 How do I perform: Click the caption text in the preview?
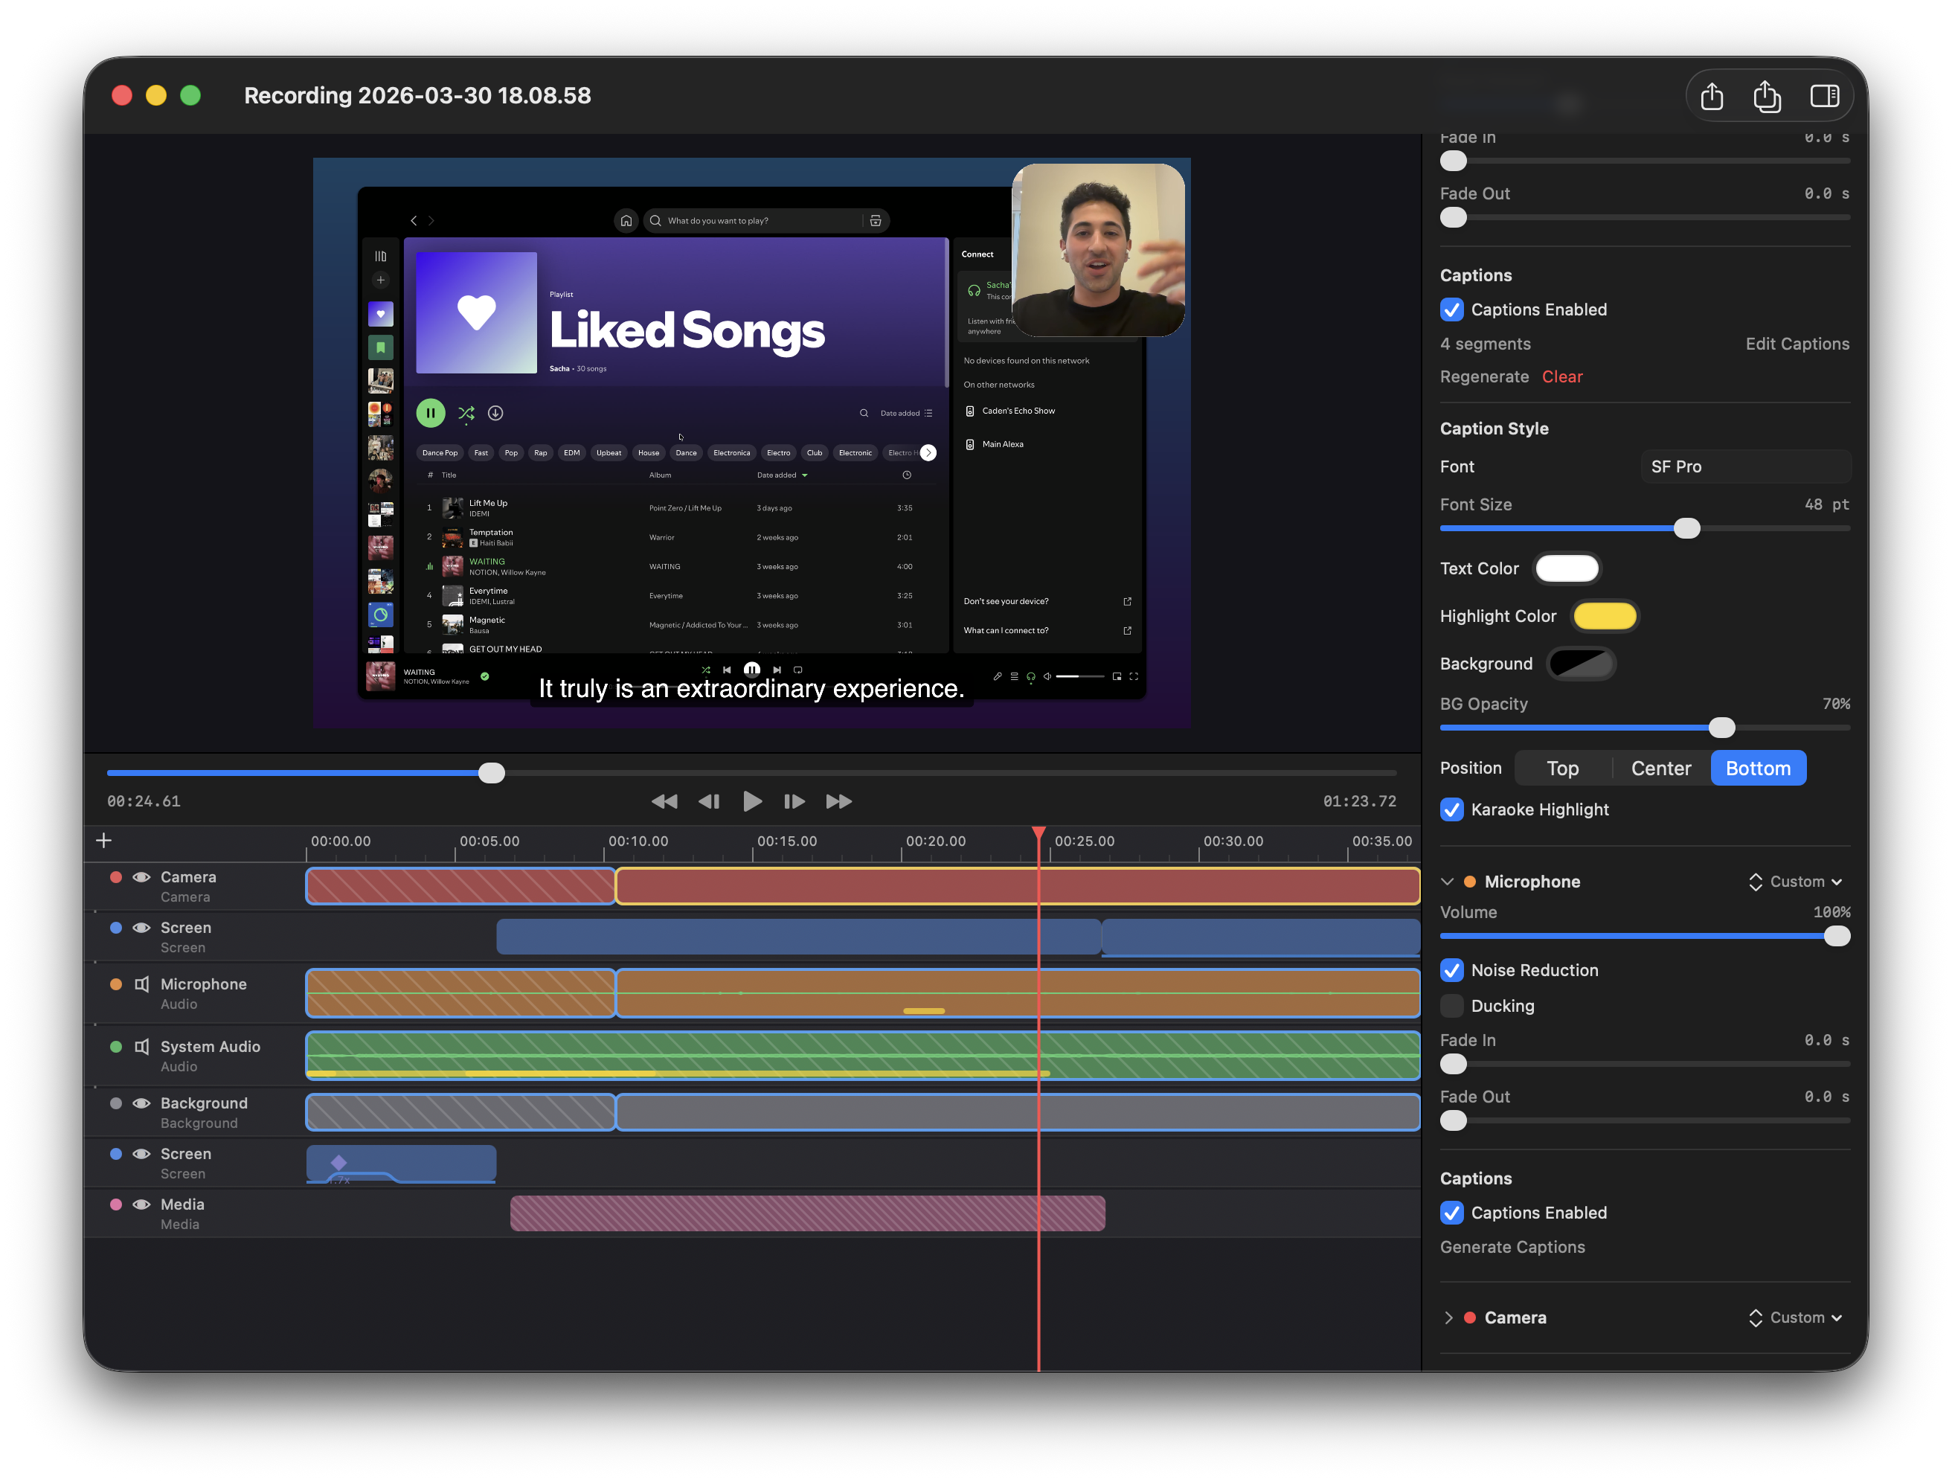point(751,688)
